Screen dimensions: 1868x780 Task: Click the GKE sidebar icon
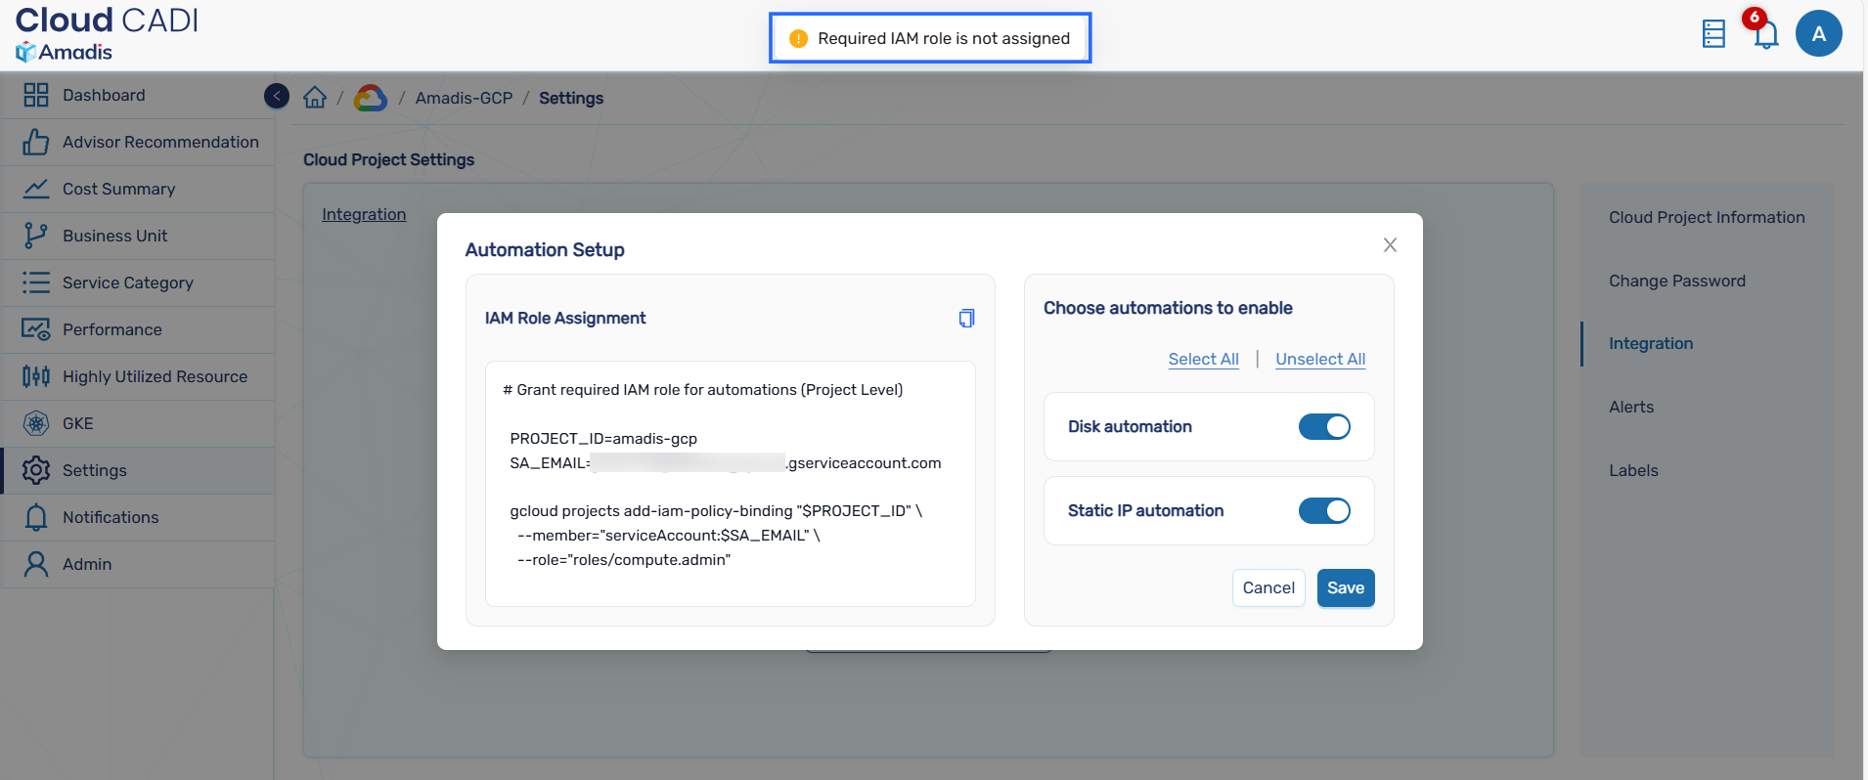click(x=36, y=423)
